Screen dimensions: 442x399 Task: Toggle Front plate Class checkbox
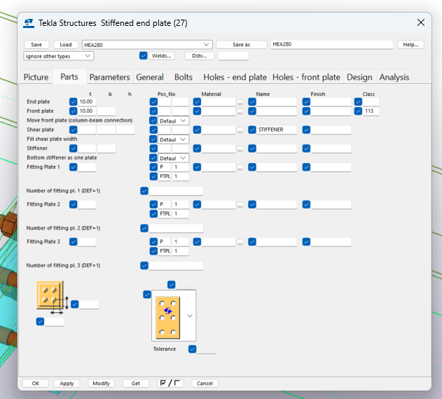[x=358, y=111]
